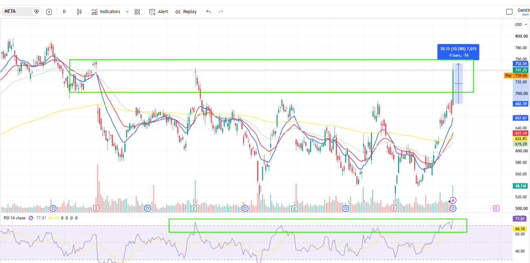Click the upcoming earnings E marker
This screenshot has height=263, width=530.
(496, 208)
